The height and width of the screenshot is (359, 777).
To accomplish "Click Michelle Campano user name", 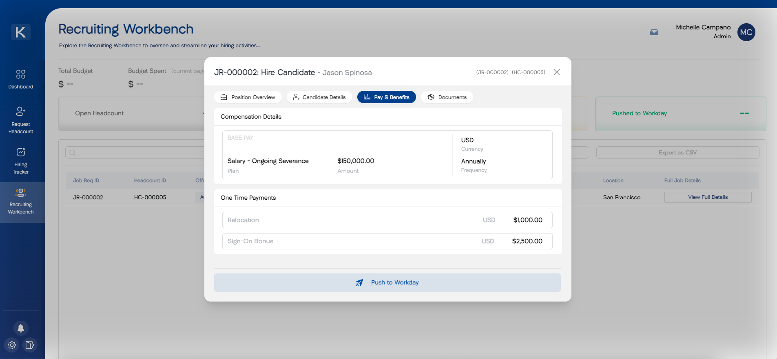I will point(703,27).
